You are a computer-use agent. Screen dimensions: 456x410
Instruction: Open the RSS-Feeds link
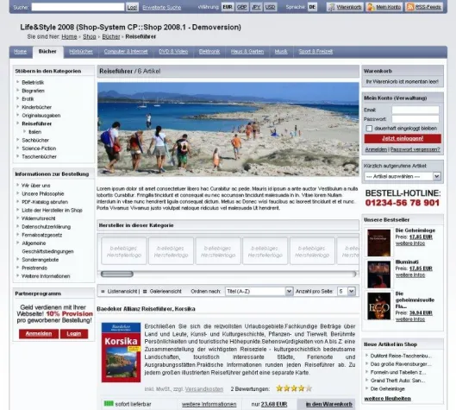[x=424, y=7]
